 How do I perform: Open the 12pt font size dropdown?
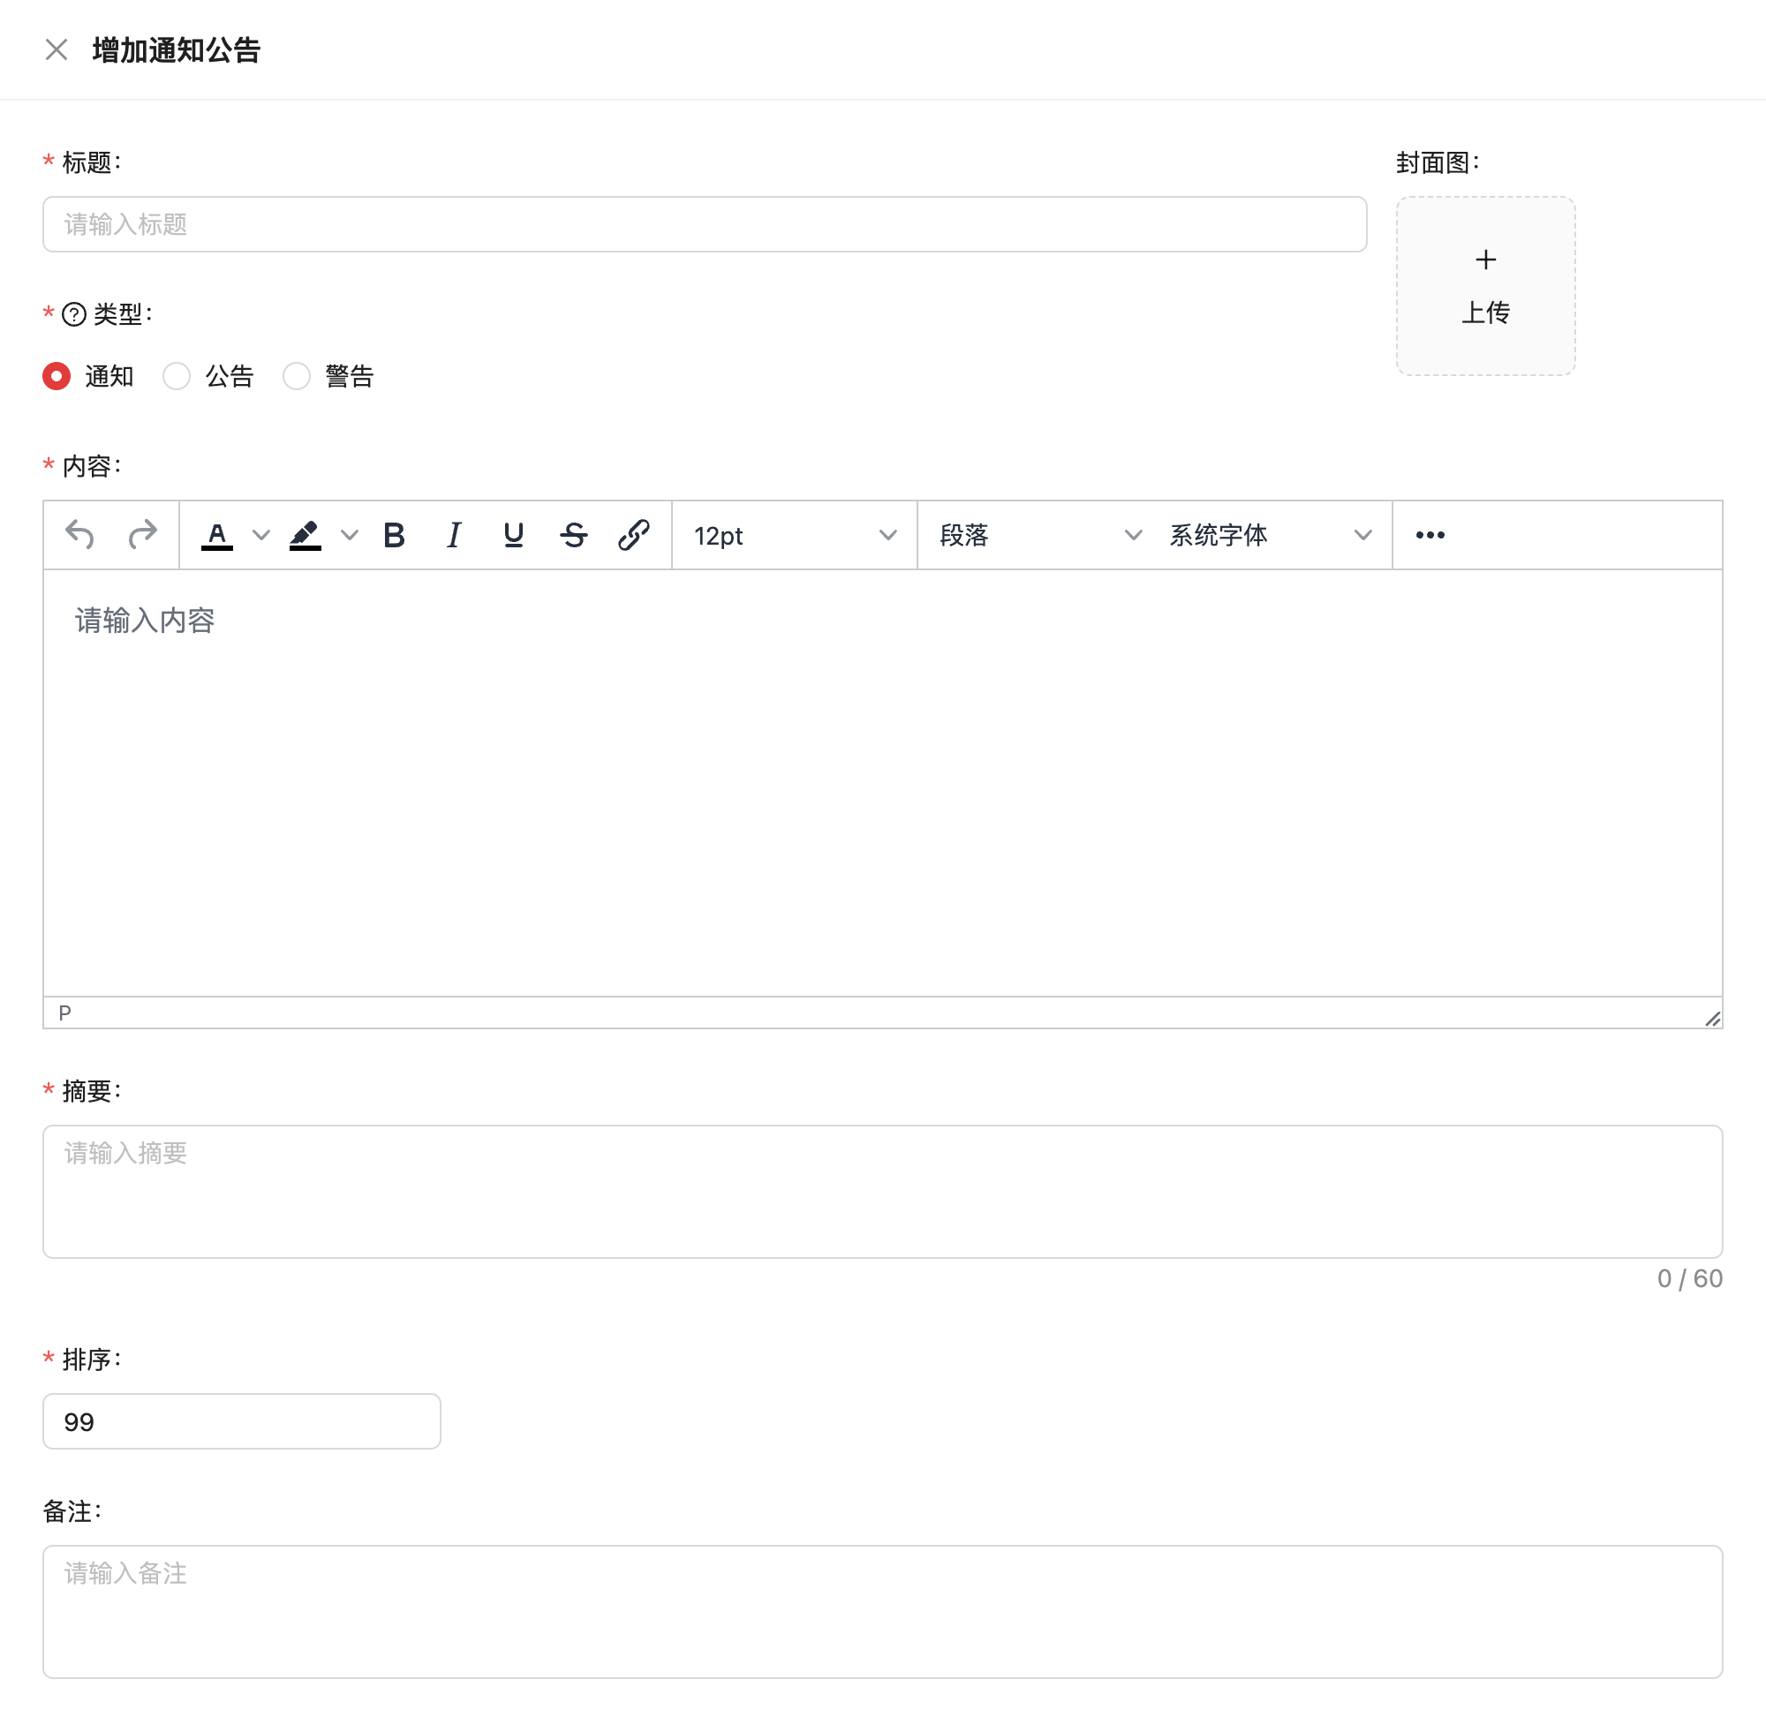[x=795, y=535]
